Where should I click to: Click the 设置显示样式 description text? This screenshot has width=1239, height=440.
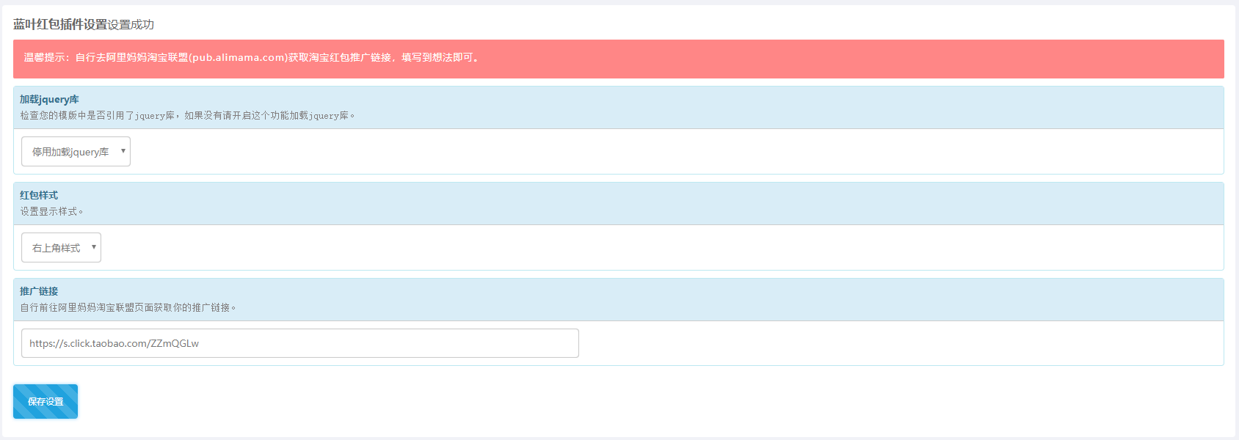click(51, 212)
